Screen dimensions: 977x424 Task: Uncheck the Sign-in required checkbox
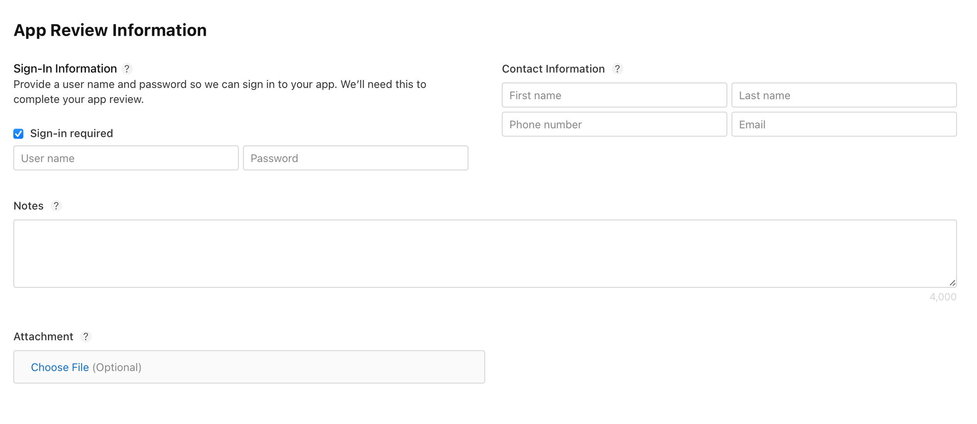[x=19, y=134]
